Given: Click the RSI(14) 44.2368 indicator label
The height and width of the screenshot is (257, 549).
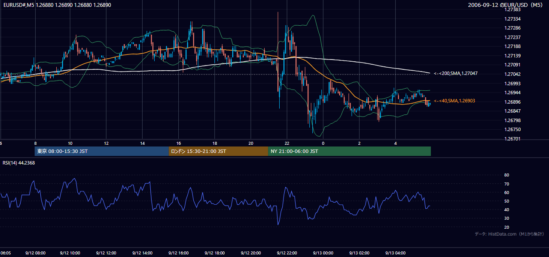Looking at the screenshot, I should pos(19,163).
